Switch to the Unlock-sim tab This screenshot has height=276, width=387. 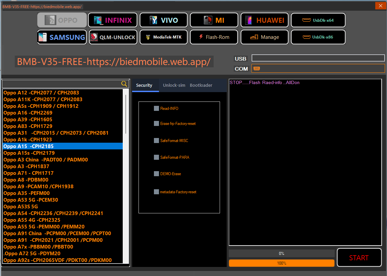click(x=174, y=85)
